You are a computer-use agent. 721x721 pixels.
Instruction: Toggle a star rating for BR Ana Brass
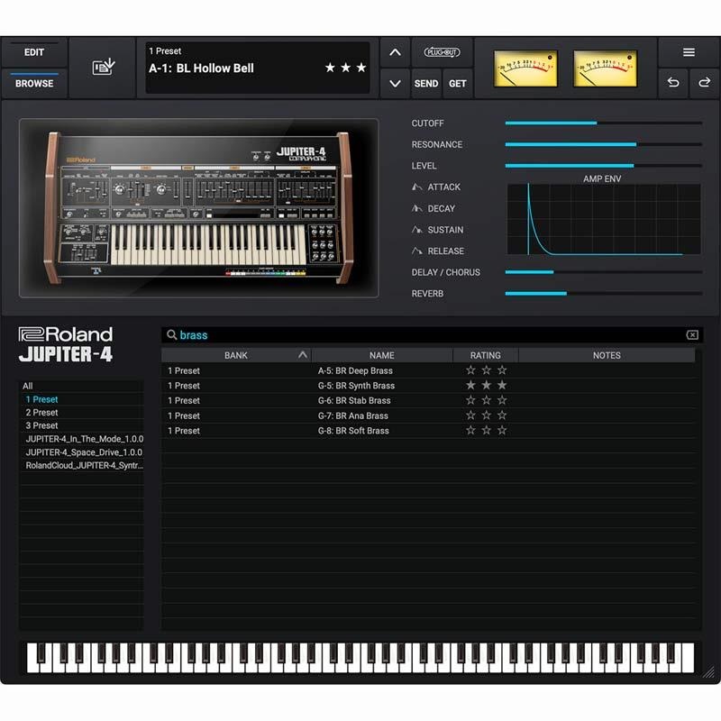tap(470, 415)
